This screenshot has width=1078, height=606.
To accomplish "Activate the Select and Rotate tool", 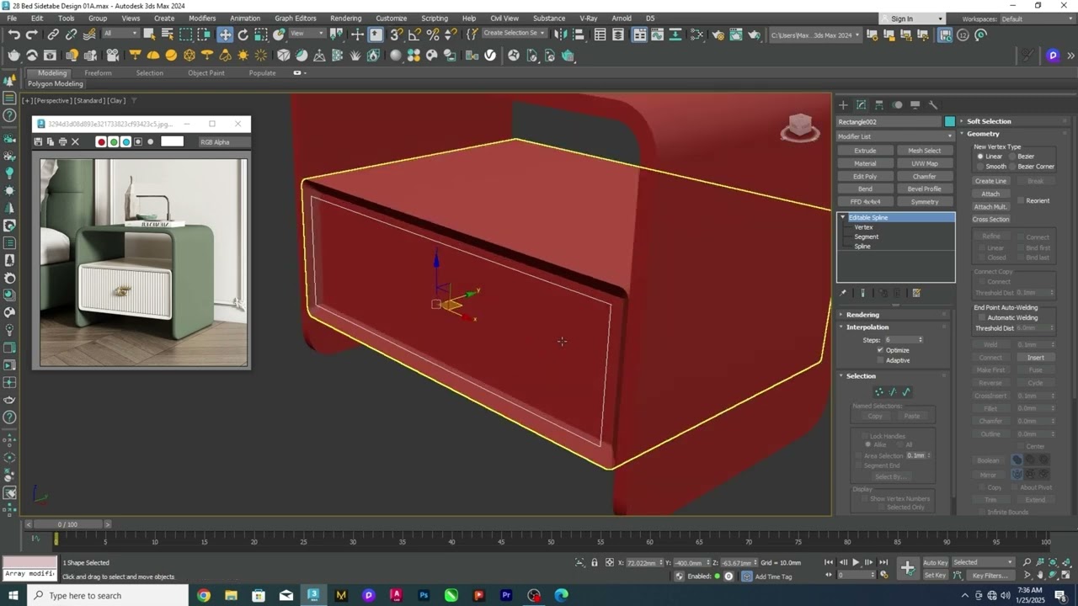I will [x=243, y=35].
